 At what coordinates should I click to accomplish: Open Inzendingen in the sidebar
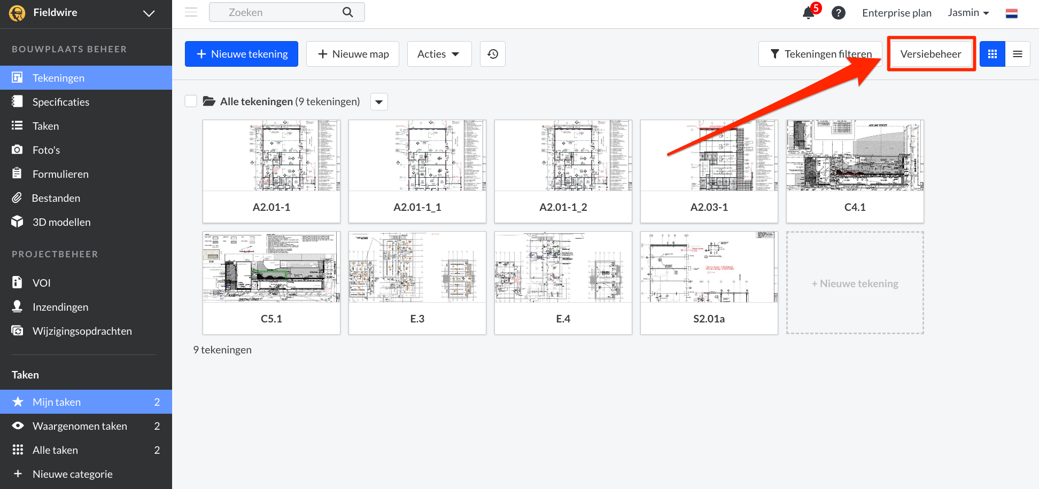point(86,307)
